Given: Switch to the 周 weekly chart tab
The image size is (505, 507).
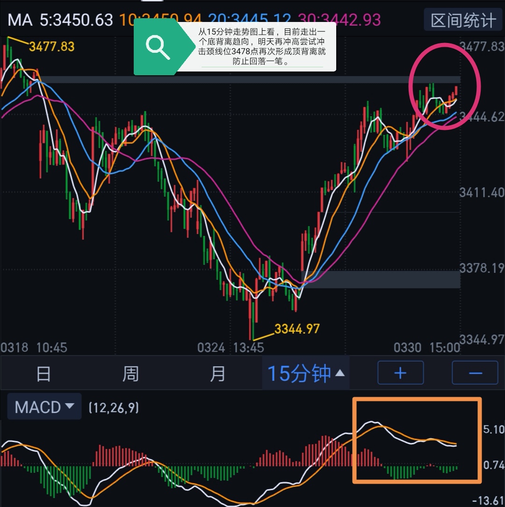Looking at the screenshot, I should click(x=130, y=373).
